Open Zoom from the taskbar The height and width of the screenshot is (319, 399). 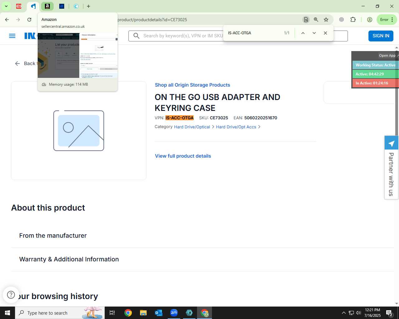click(174, 313)
